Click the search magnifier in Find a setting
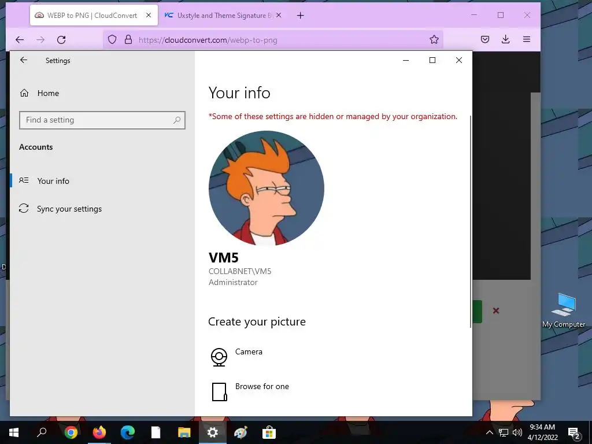The image size is (592, 444). tap(177, 120)
